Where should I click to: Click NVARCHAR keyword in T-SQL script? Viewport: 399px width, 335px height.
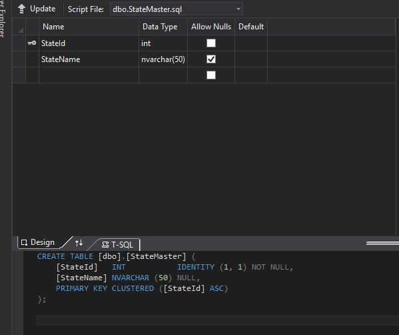point(131,278)
